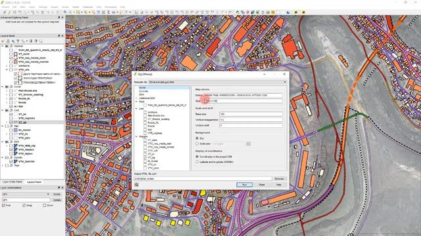This screenshot has width=421, height=236.
Task: Open plugin settings gear icon in Qgis2threejs dialog
Action: [137, 185]
